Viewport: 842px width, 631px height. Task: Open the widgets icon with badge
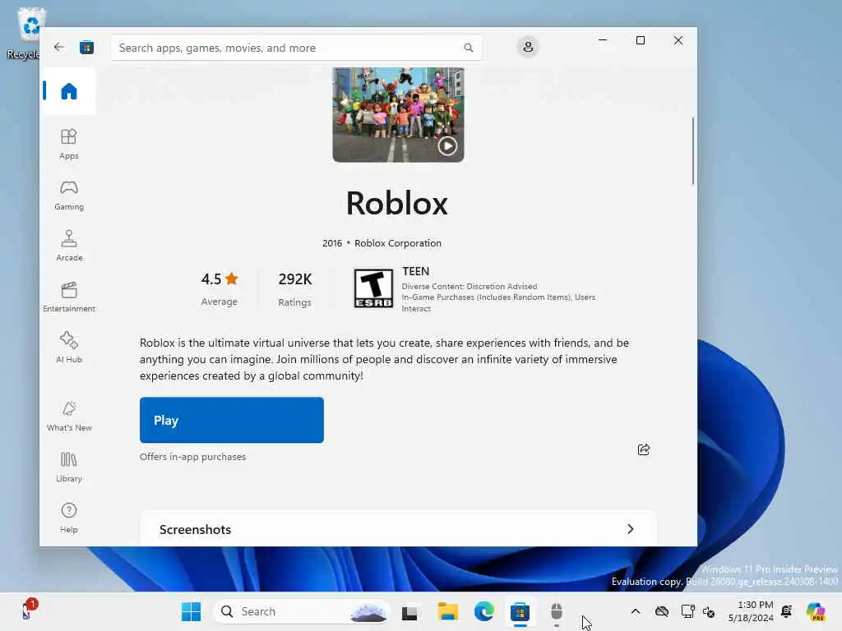28,610
